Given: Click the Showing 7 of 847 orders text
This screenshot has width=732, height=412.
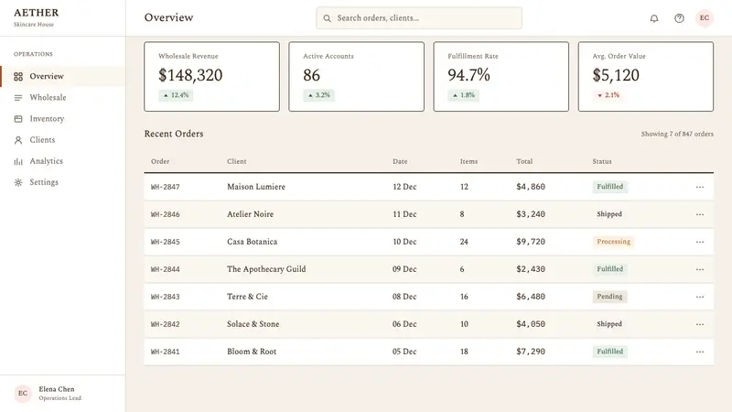Looking at the screenshot, I should tap(677, 134).
